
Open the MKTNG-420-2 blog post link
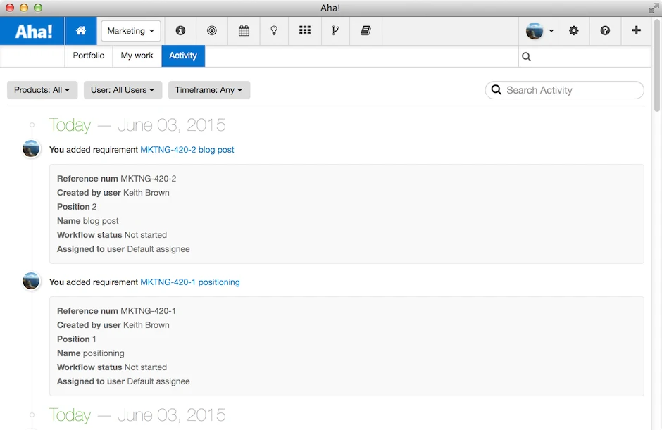[187, 150]
